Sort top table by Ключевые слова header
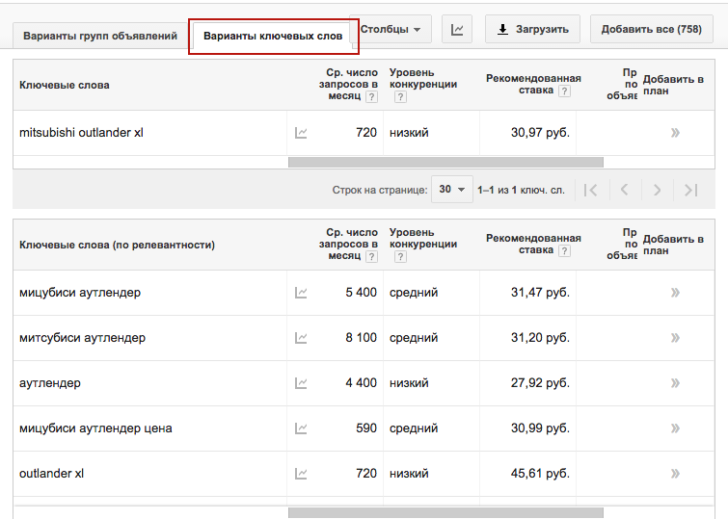Viewport: 728px width, 519px height. pyautogui.click(x=65, y=86)
